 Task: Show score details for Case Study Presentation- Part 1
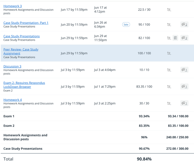point(169,25)
